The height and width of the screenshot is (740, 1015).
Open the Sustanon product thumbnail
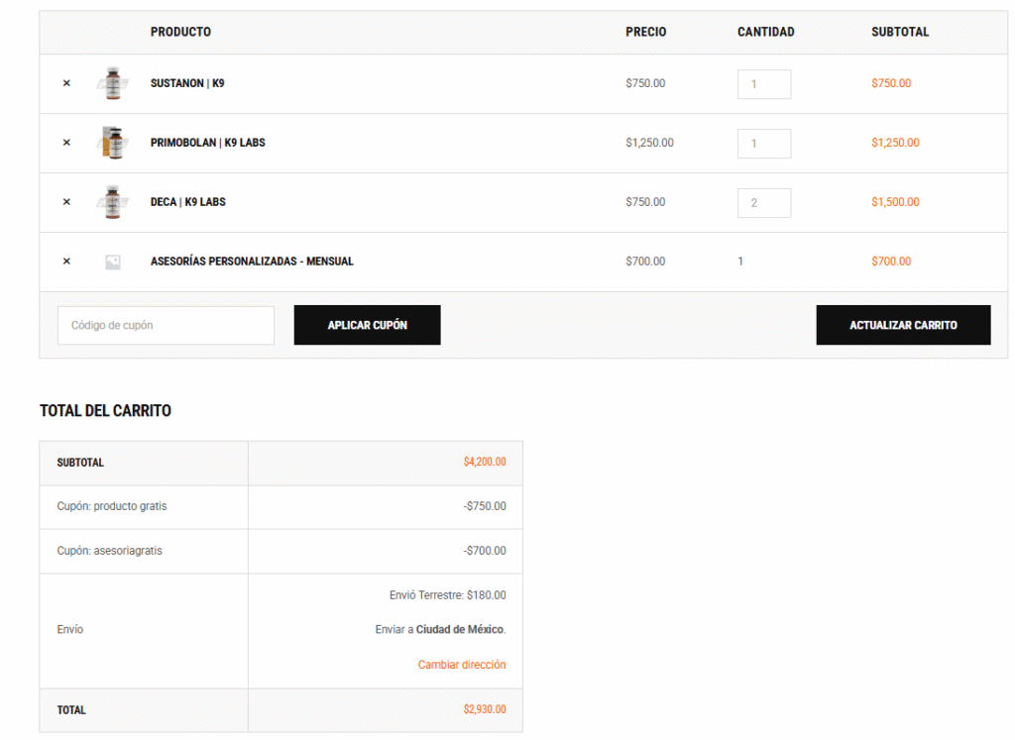point(113,83)
